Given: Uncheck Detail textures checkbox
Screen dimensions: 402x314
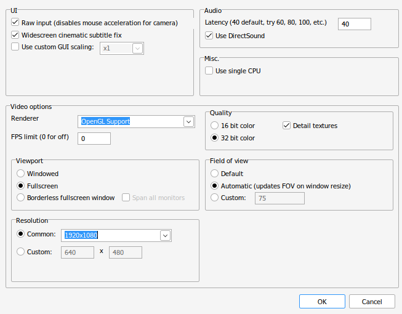Looking at the screenshot, I should [x=286, y=126].
